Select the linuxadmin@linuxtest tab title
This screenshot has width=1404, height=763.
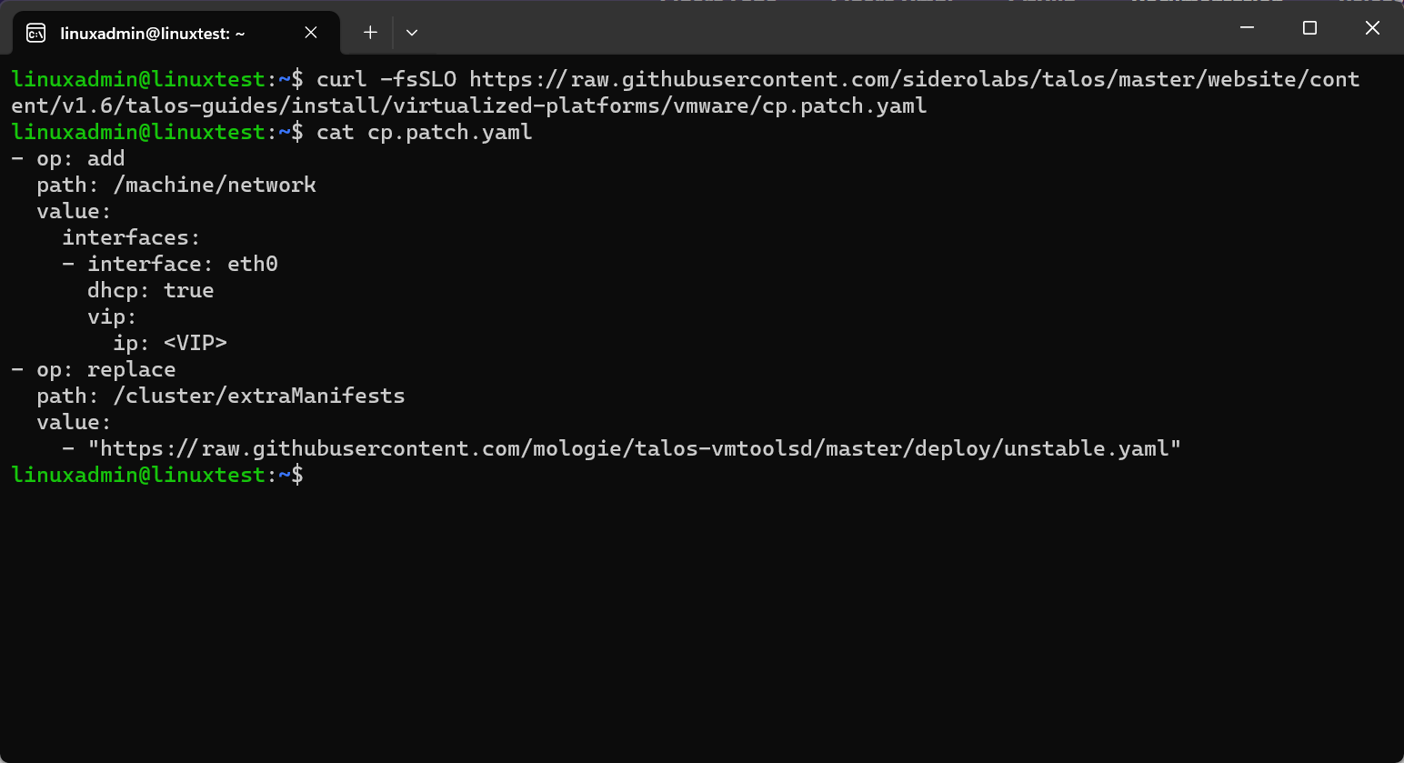coord(153,34)
